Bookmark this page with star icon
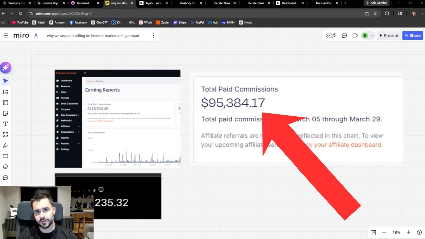Screen dimensions: 425x239 click(375, 14)
